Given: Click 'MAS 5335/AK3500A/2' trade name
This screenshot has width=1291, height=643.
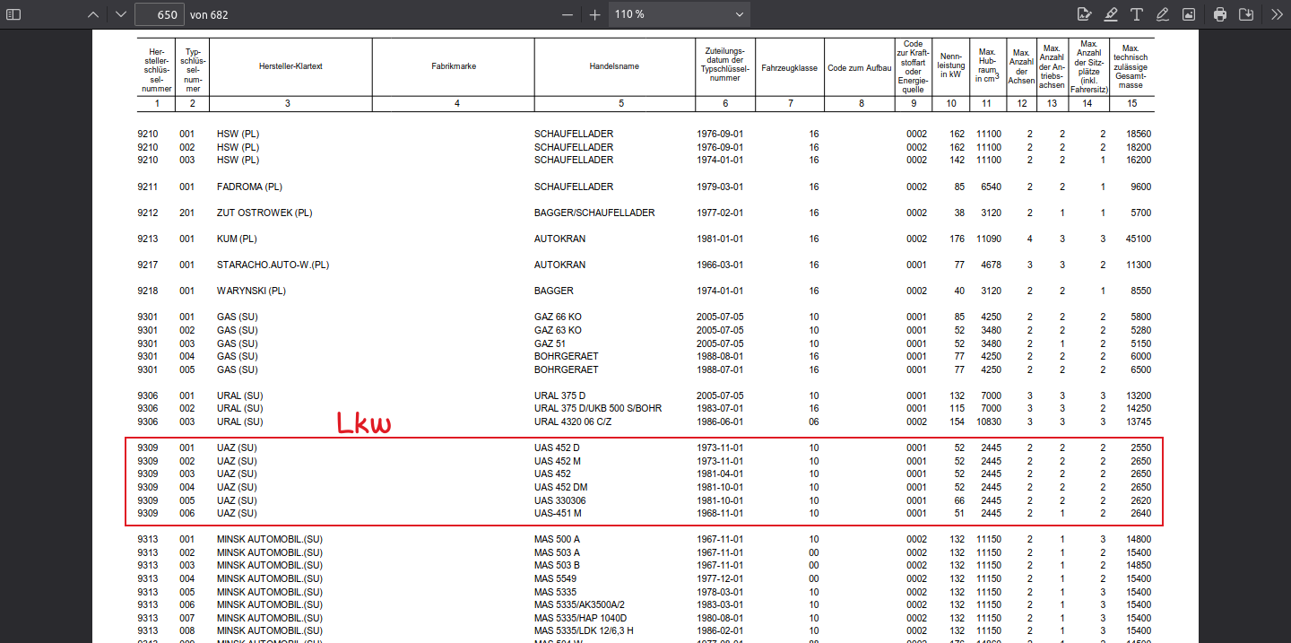Looking at the screenshot, I should click(x=579, y=604).
